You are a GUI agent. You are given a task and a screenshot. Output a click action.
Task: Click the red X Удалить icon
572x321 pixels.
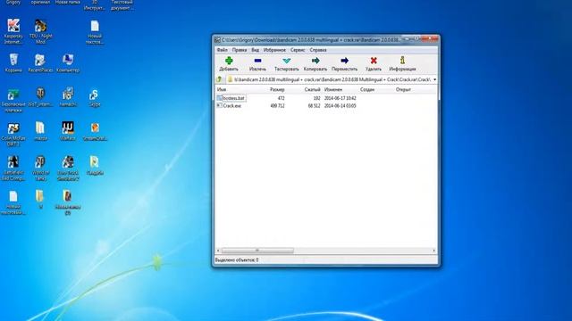coord(374,61)
